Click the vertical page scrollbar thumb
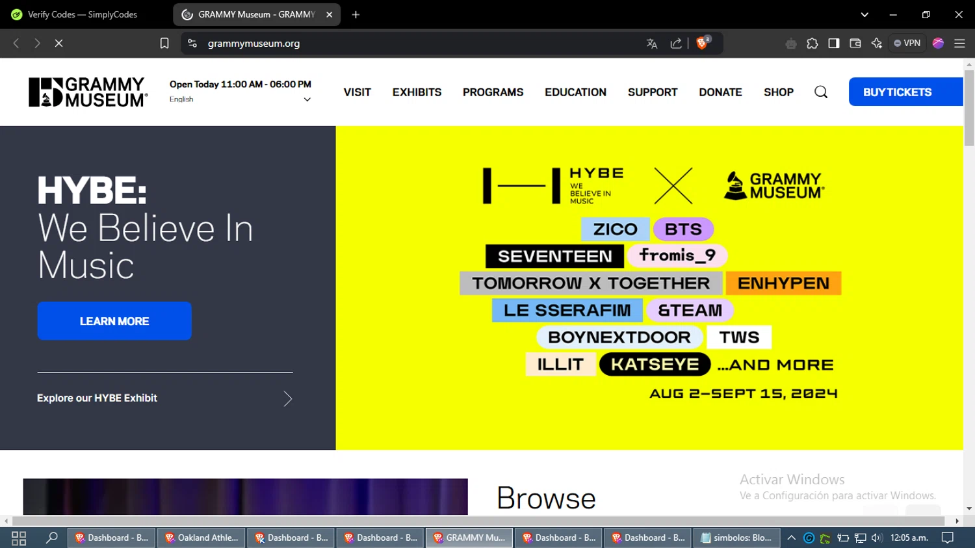Screen dimensions: 975x548 click(969, 109)
